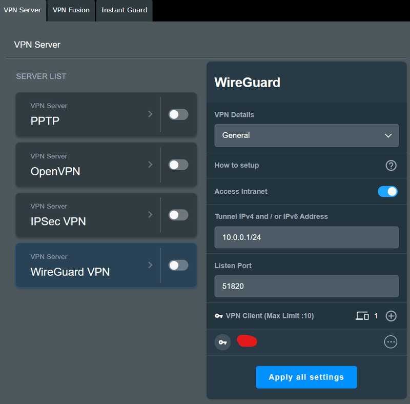Switch to the VPN Fusion tab
410x404 pixels.
pyautogui.click(x=71, y=10)
